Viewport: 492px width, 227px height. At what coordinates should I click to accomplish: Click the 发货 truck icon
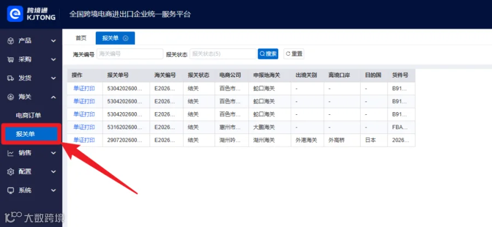tap(11, 78)
